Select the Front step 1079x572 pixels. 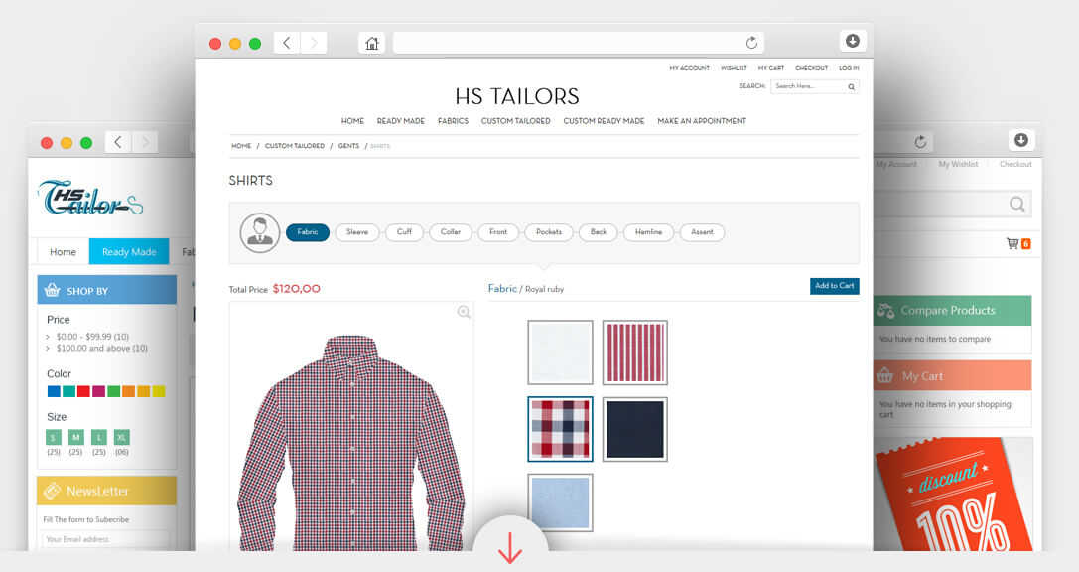498,232
